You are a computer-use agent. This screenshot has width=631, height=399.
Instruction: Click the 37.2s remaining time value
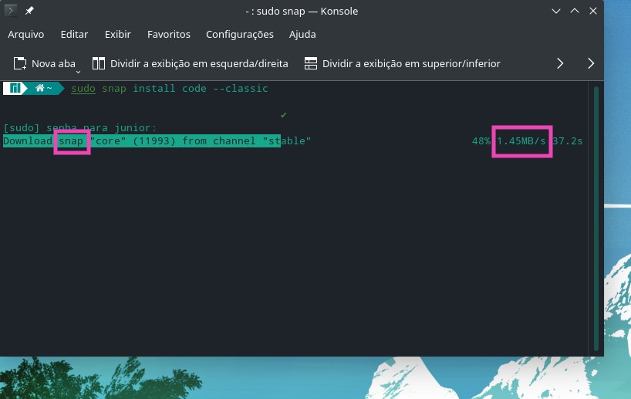[568, 141]
